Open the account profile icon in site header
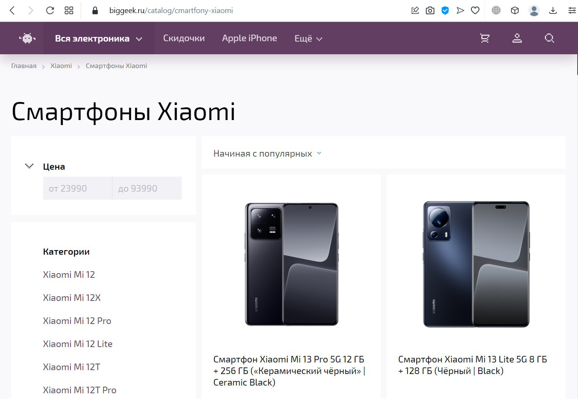 tap(517, 38)
